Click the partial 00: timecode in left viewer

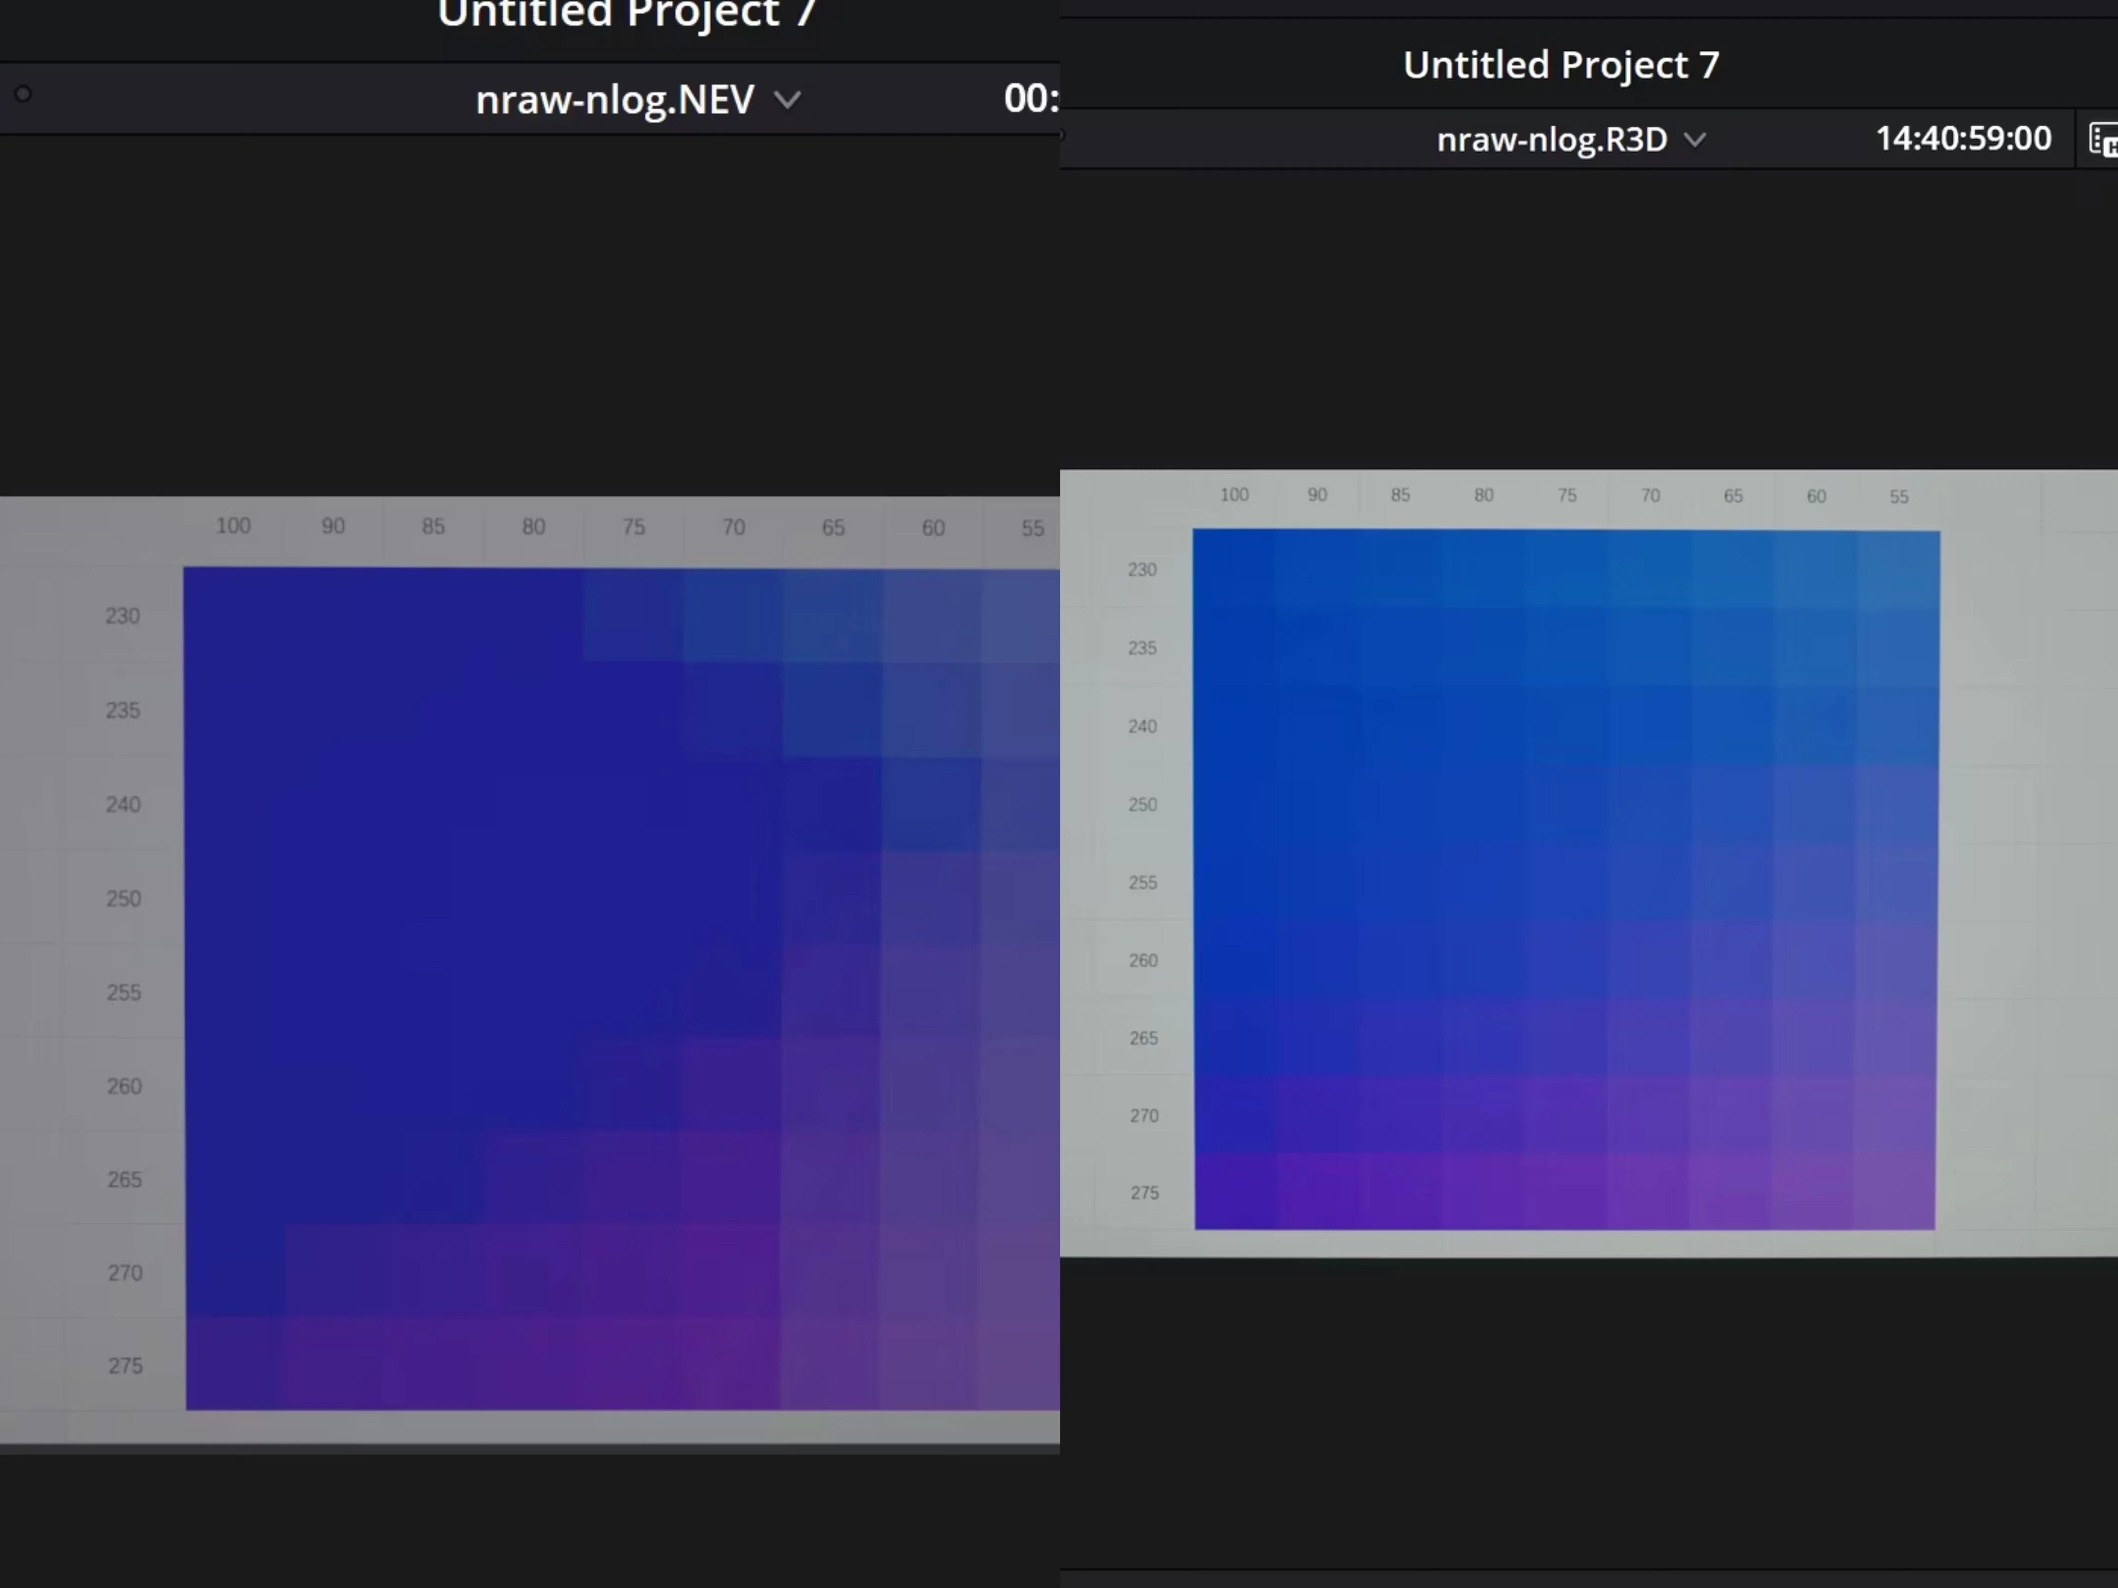tap(1030, 99)
